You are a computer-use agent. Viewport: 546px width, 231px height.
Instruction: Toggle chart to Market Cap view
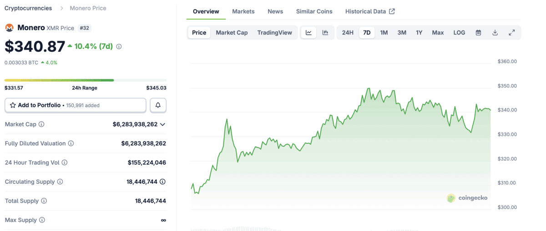[232, 33]
